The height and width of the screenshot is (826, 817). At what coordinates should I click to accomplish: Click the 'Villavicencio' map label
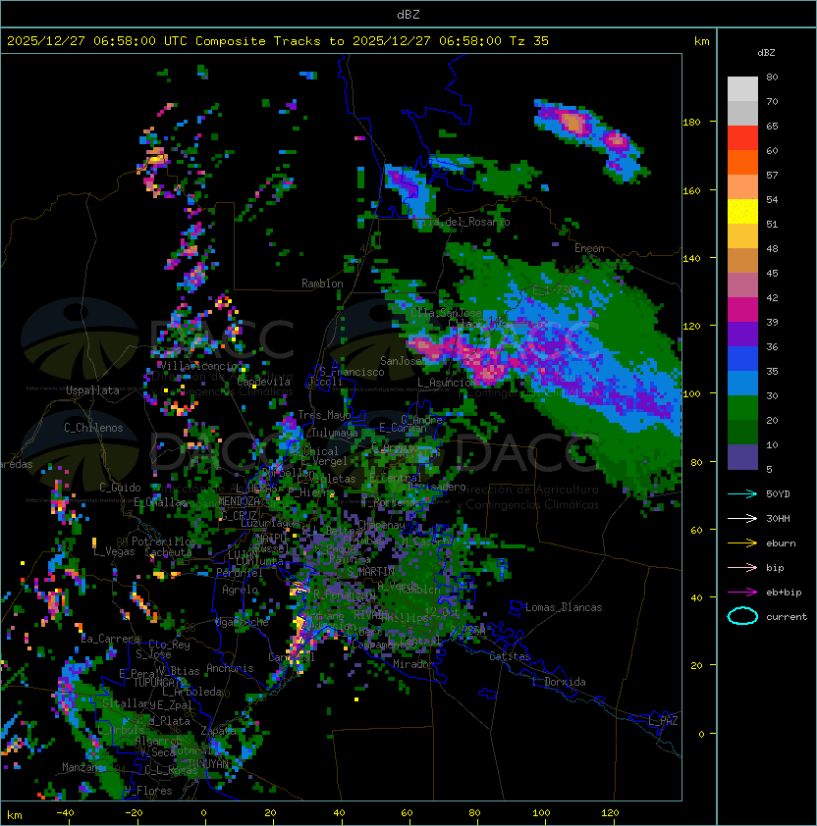point(198,366)
